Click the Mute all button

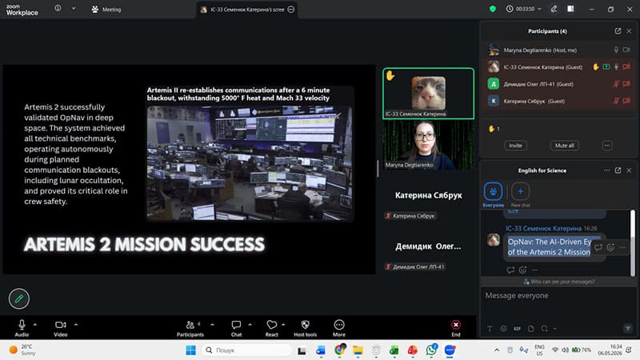[565, 146]
